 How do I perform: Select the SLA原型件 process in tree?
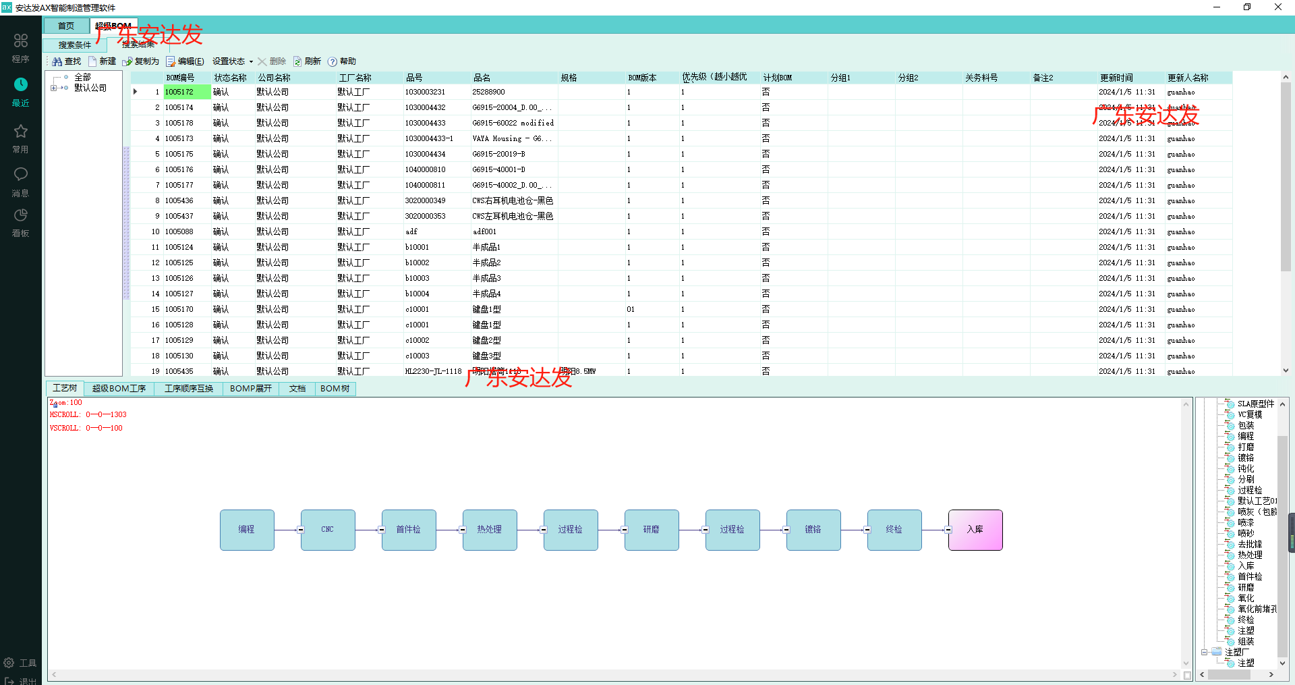[1255, 404]
